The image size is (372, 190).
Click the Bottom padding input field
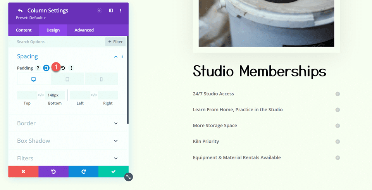point(55,95)
